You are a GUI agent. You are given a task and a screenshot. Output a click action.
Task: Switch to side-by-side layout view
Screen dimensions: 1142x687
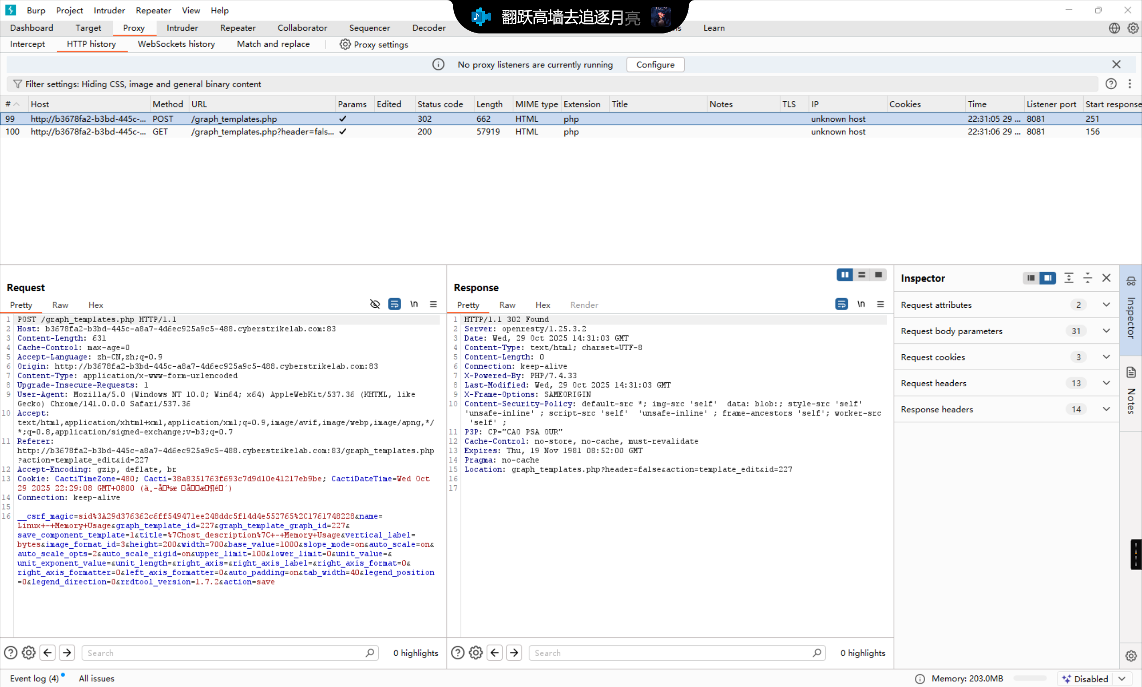pyautogui.click(x=844, y=275)
